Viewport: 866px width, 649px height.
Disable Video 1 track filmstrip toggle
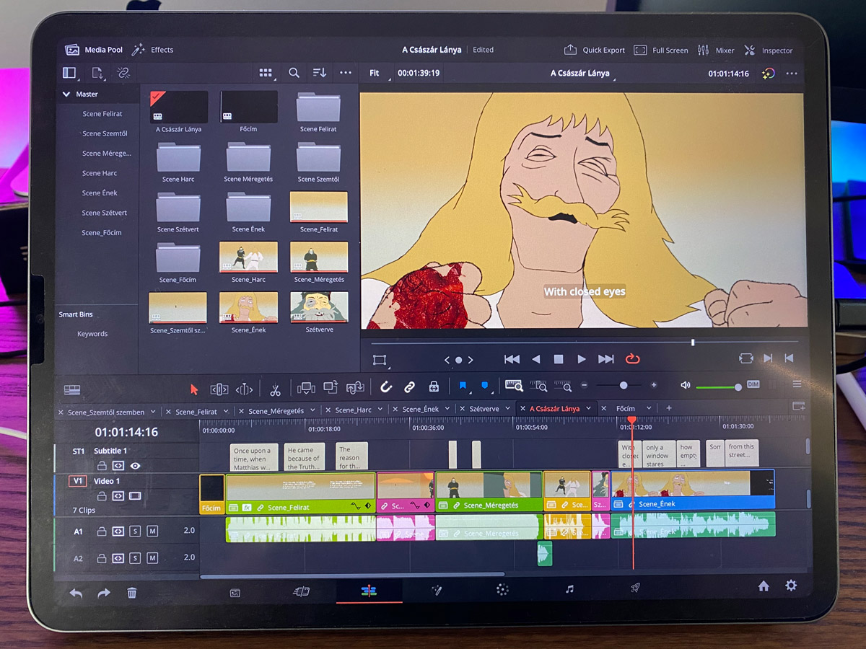coord(135,496)
